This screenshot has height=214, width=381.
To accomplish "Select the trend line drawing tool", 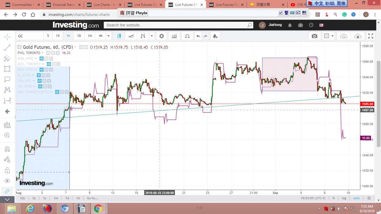I will [7, 48].
